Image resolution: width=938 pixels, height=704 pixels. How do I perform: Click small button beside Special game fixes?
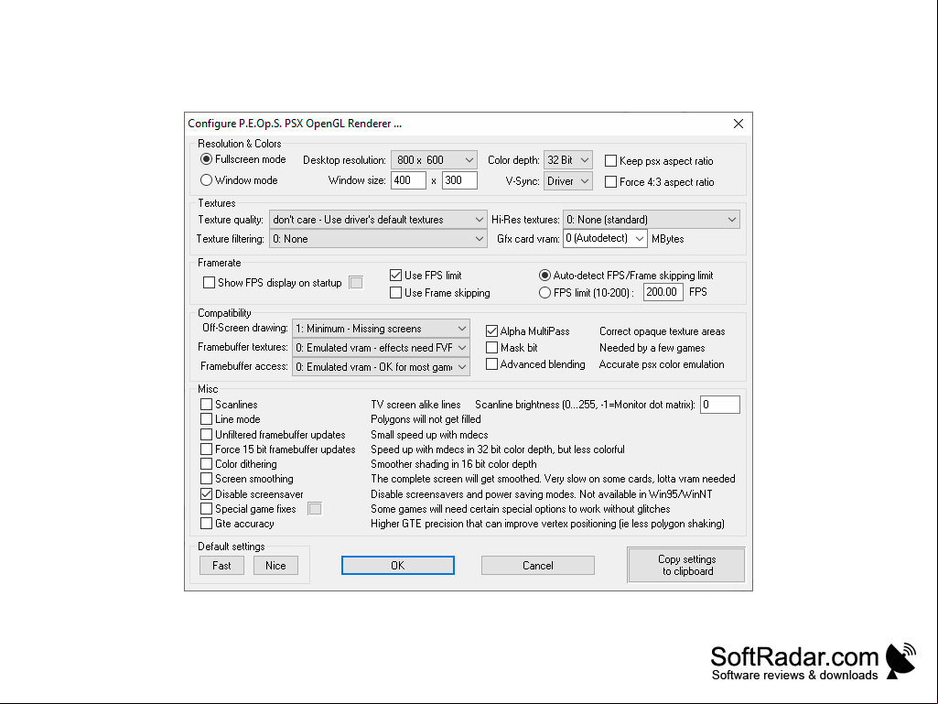click(x=315, y=509)
